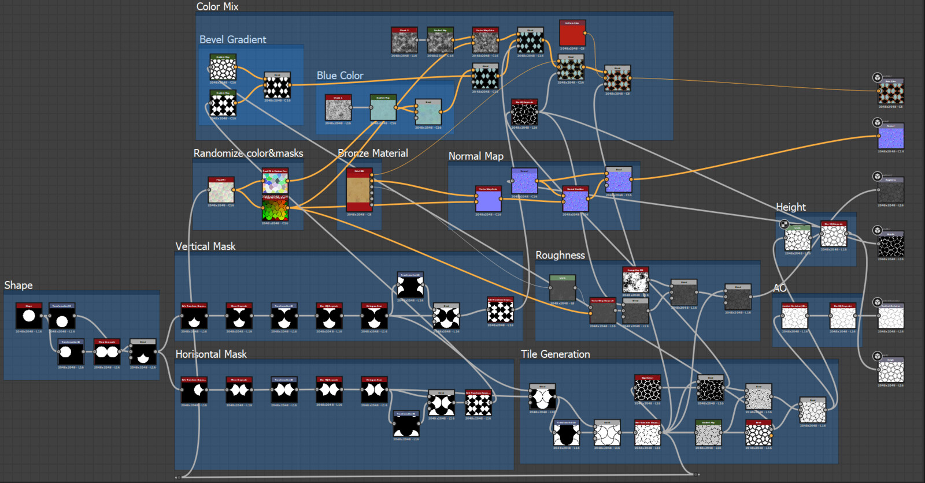Click the output cube icon above Roughness output node
Screen dimensions: 925x483
pyautogui.click(x=877, y=177)
